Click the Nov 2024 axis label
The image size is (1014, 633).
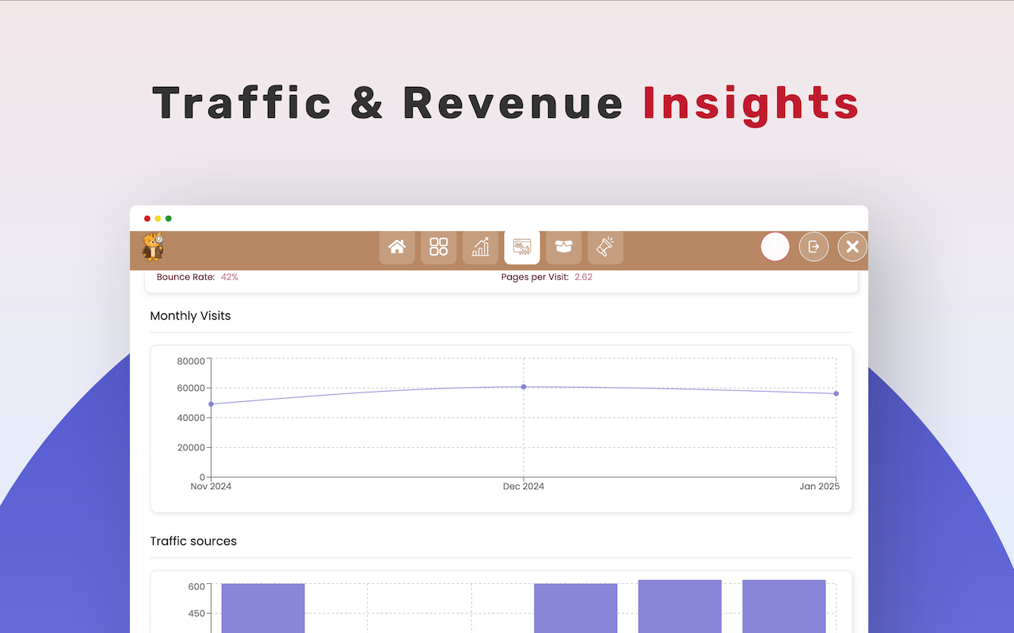tap(211, 487)
